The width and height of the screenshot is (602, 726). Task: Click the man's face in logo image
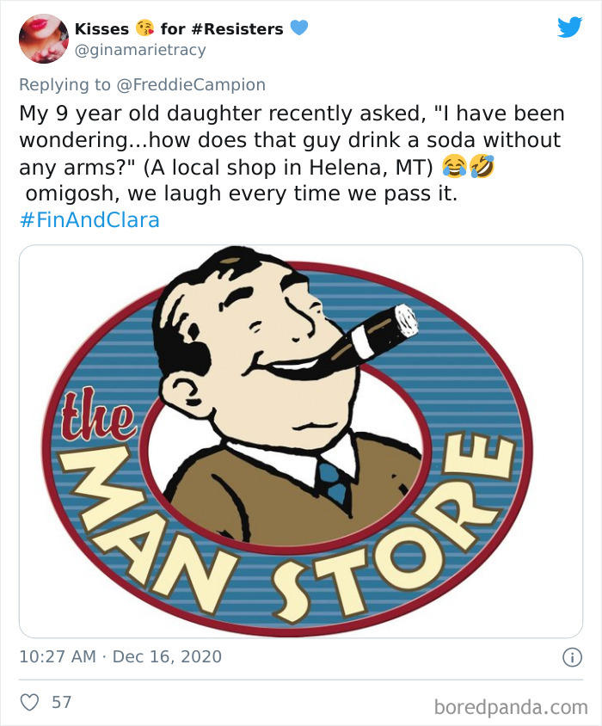click(258, 344)
